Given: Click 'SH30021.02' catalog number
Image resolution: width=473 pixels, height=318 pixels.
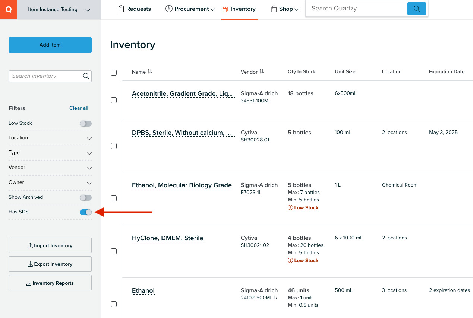Looking at the screenshot, I should (x=255, y=245).
